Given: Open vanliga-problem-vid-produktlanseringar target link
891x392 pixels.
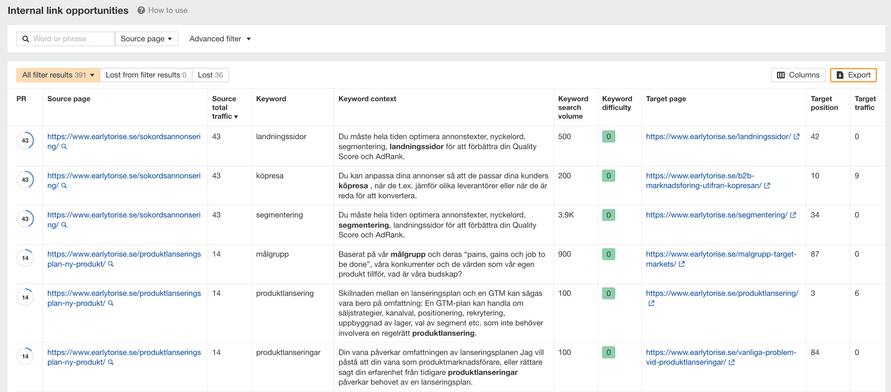Looking at the screenshot, I should coord(721,358).
